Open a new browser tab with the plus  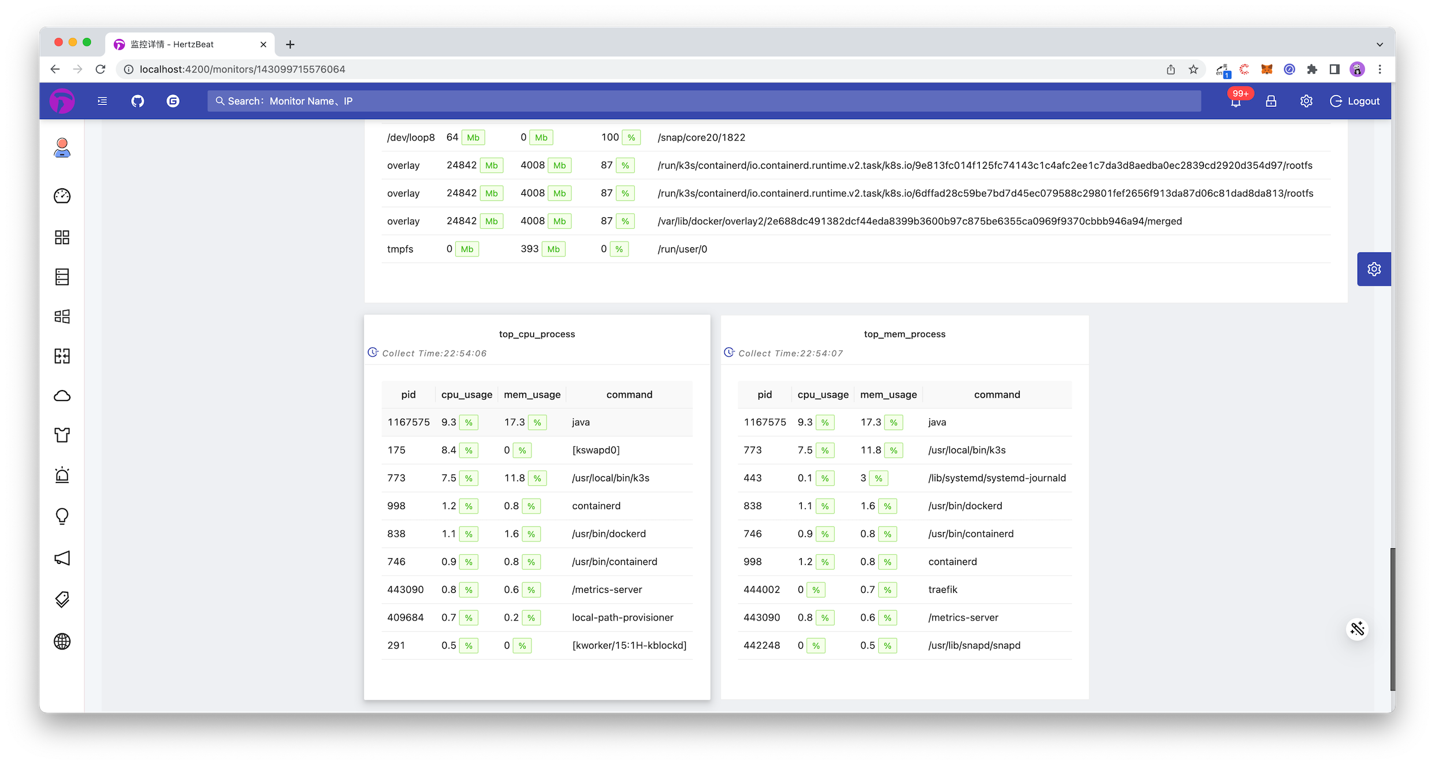pos(291,44)
